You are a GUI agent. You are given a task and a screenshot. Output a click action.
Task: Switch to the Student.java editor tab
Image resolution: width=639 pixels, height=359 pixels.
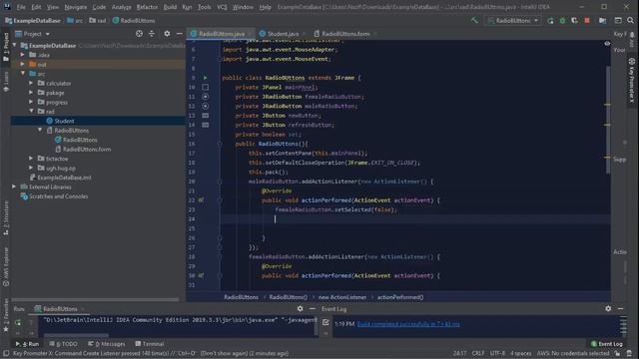[283, 34]
